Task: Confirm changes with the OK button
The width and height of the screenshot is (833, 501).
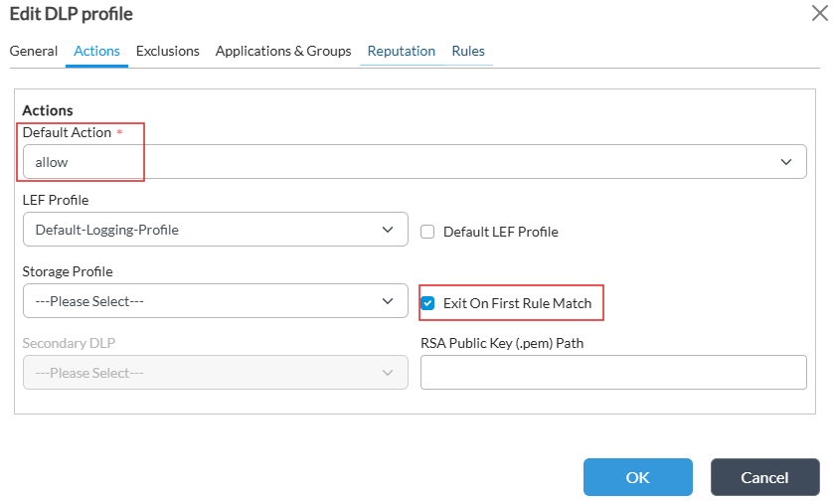Action: tap(638, 477)
